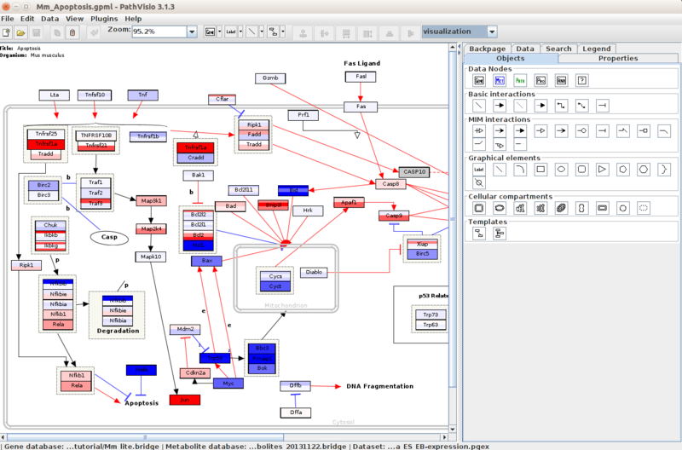Open the Help menu
This screenshot has height=450, width=682.
(x=133, y=19)
